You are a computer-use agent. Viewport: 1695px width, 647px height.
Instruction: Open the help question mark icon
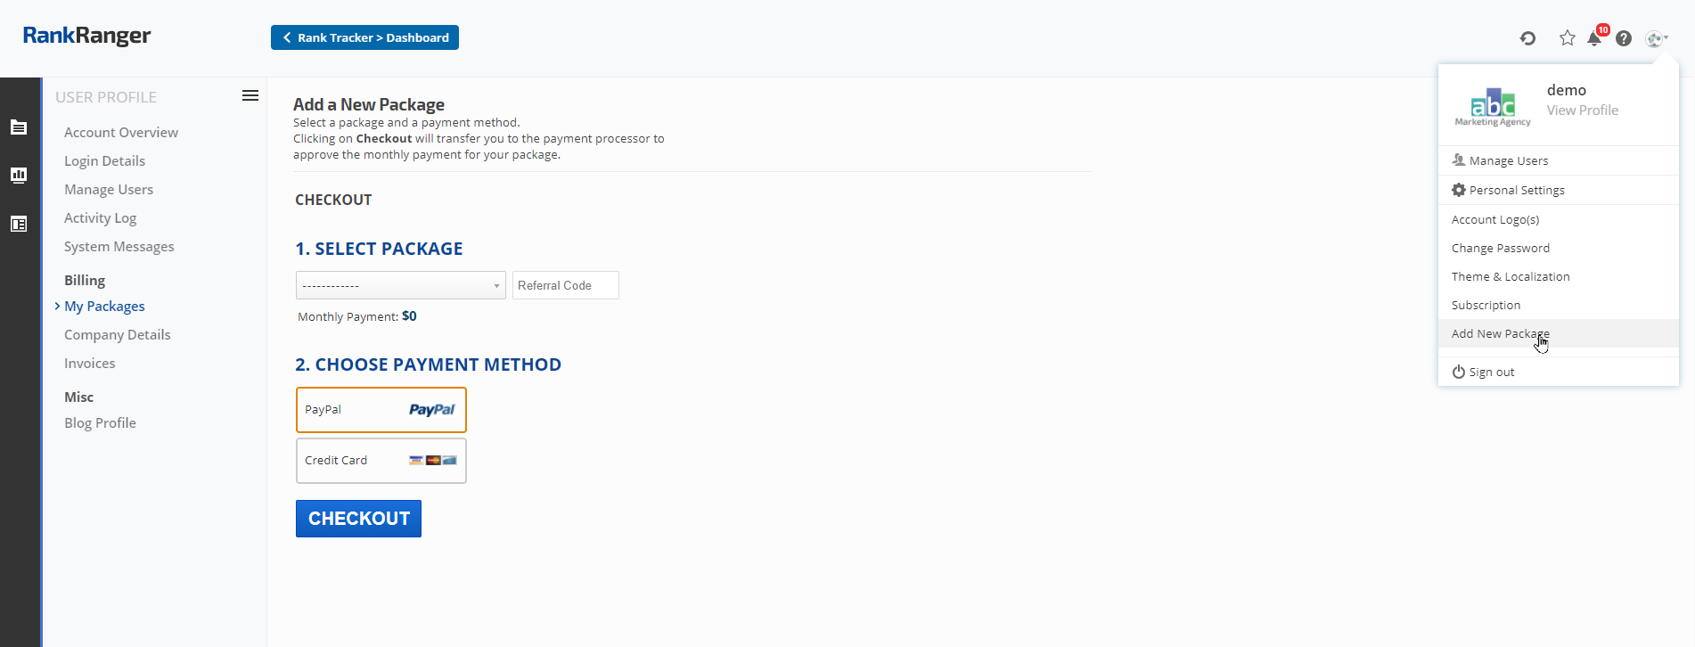(1624, 38)
